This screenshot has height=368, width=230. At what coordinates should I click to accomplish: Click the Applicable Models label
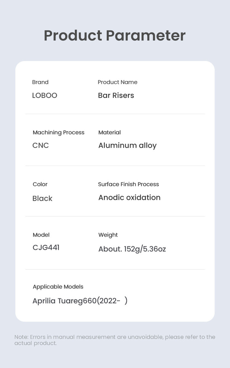(58, 287)
